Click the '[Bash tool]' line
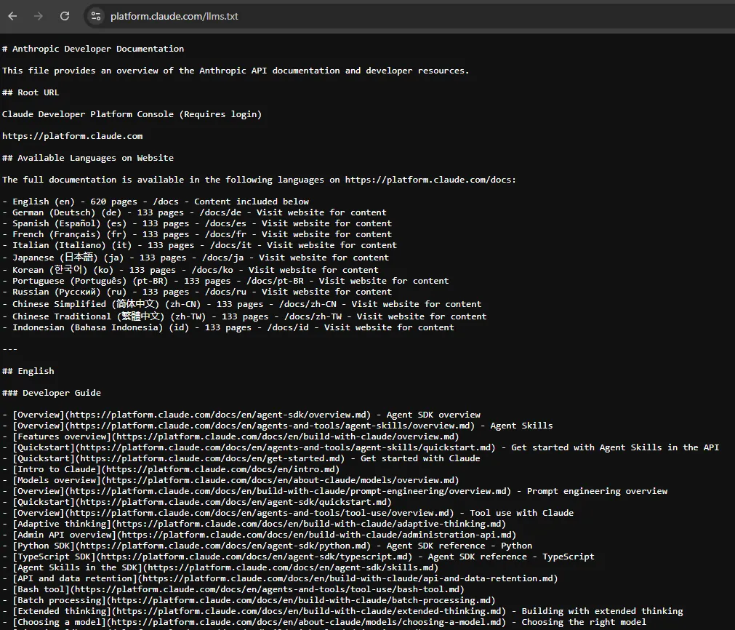Screen dimensions: 735x630 pyautogui.click(x=233, y=589)
